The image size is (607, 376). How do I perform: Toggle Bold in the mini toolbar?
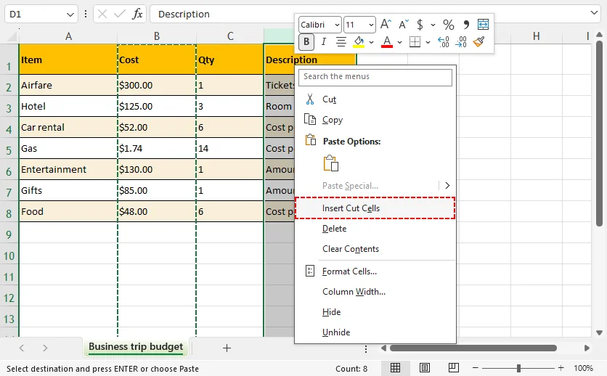point(306,42)
